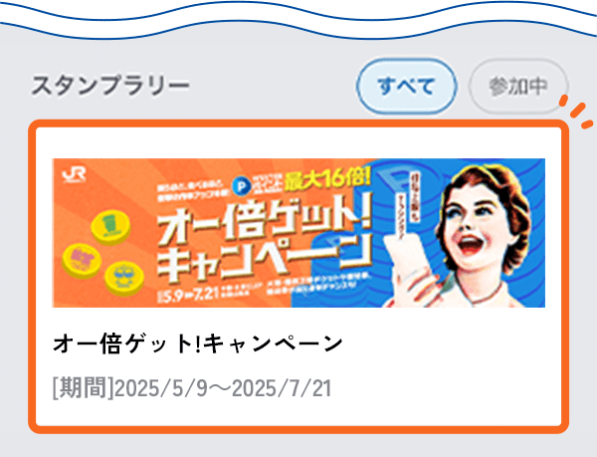Open the オー倍ゲット!キャンペーン title link
Image resolution: width=597 pixels, height=457 pixels.
(x=198, y=344)
